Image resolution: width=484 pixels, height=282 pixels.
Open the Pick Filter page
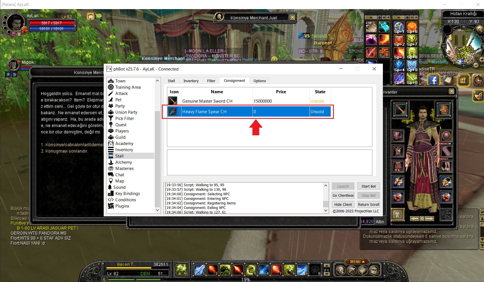click(124, 119)
